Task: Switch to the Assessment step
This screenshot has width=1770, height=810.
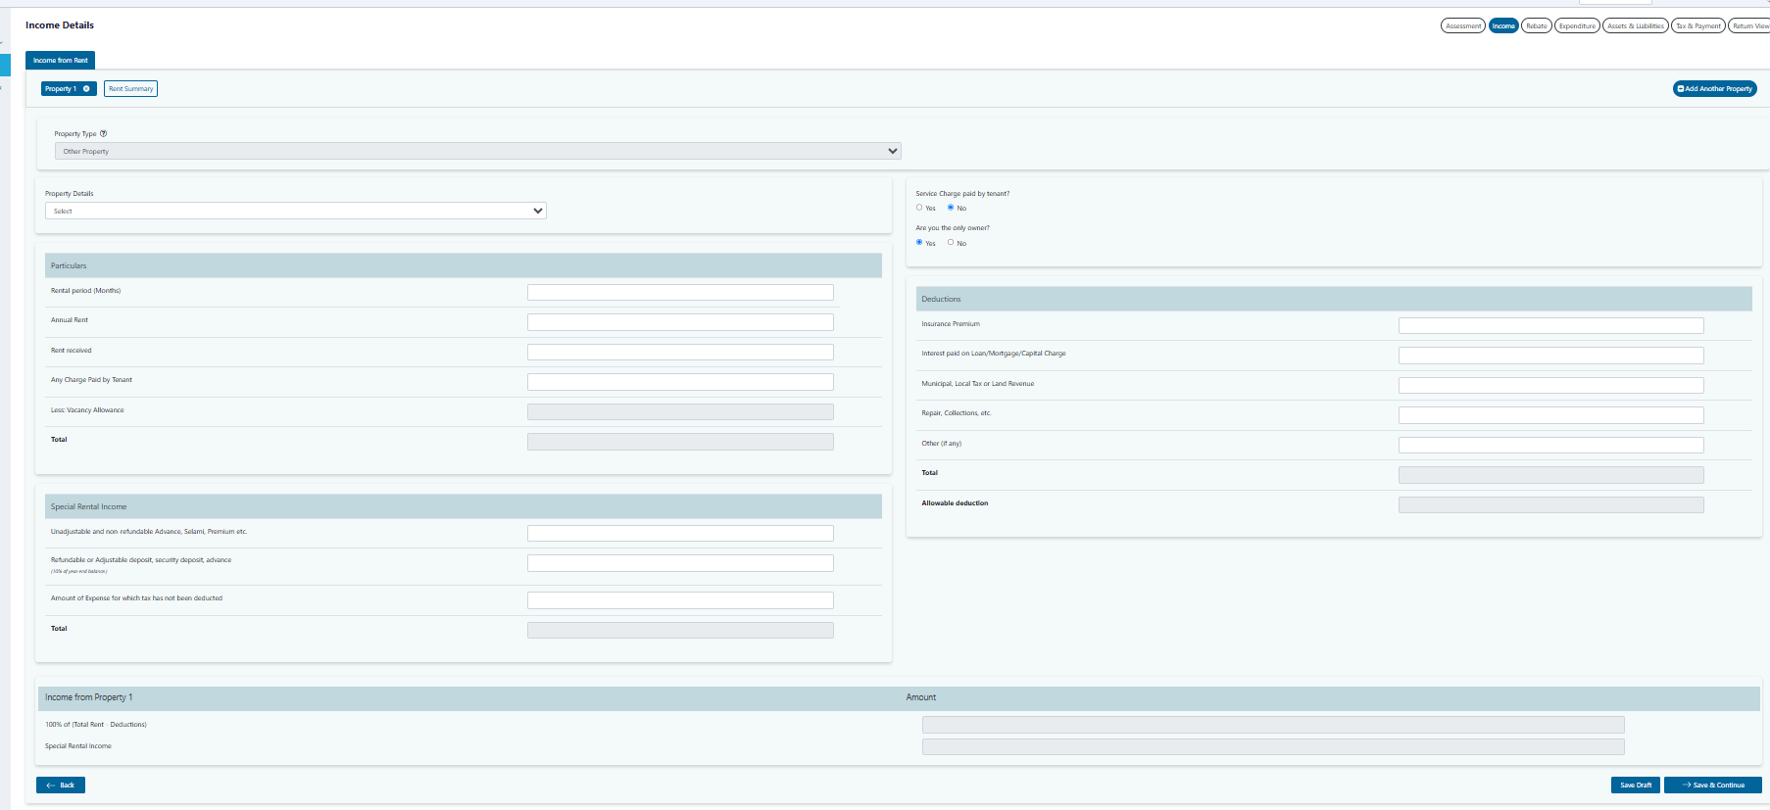Action: pyautogui.click(x=1463, y=26)
